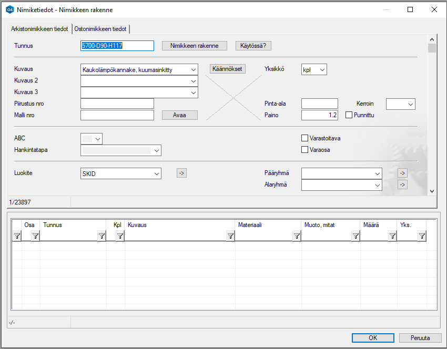Click the filter icon in Yks. column
The height and width of the screenshot is (349, 447).
422,237
